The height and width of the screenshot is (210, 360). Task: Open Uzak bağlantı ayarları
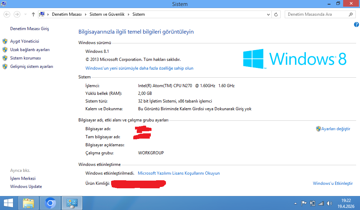tap(30, 50)
